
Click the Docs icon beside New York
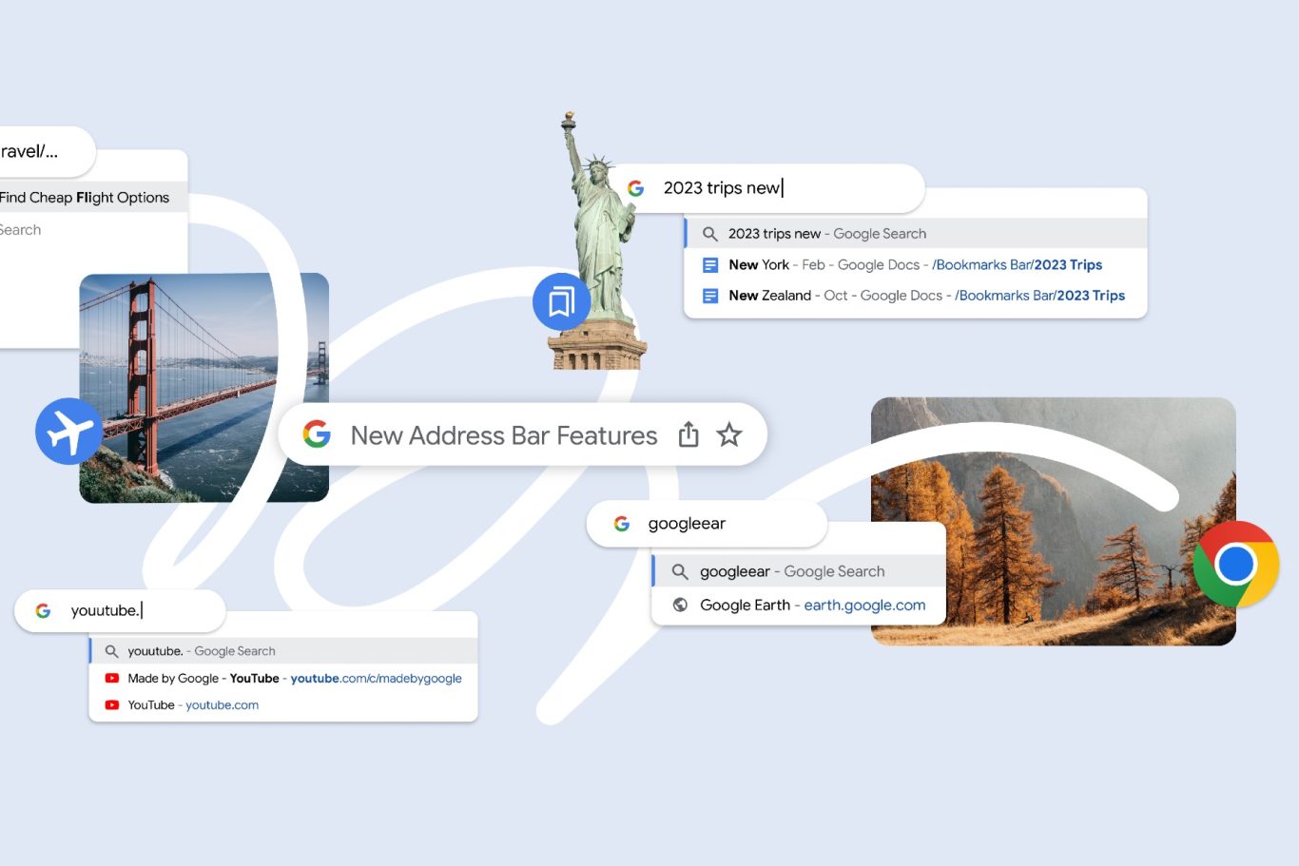click(x=709, y=265)
